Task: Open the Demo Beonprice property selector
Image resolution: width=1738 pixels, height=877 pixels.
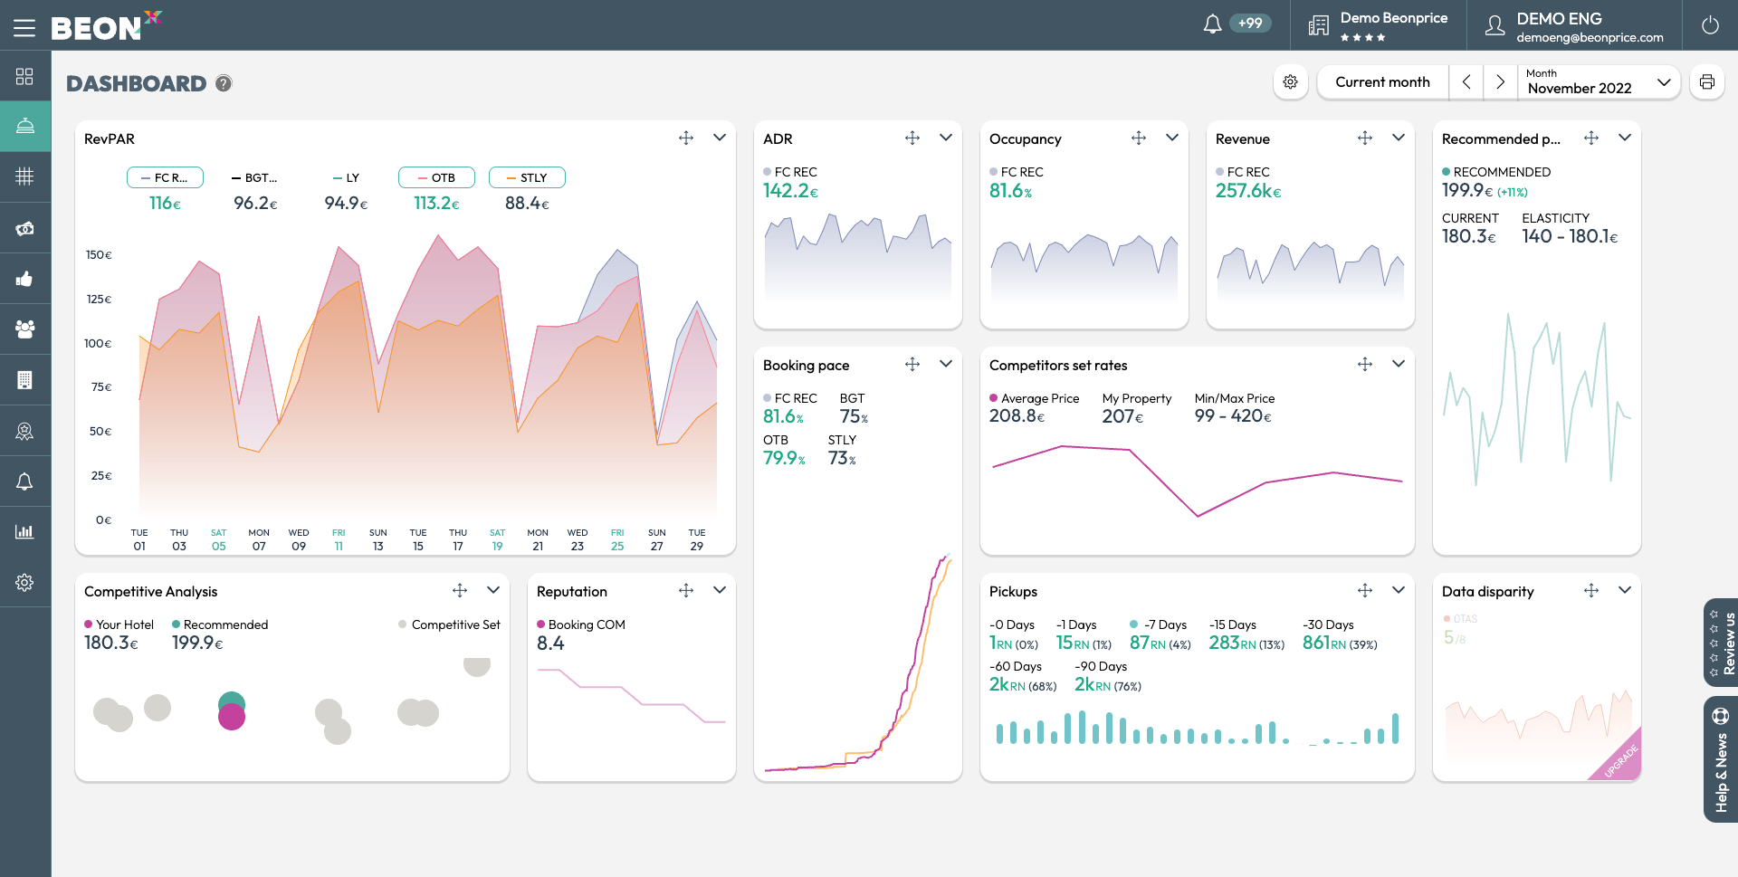Action: click(1378, 25)
